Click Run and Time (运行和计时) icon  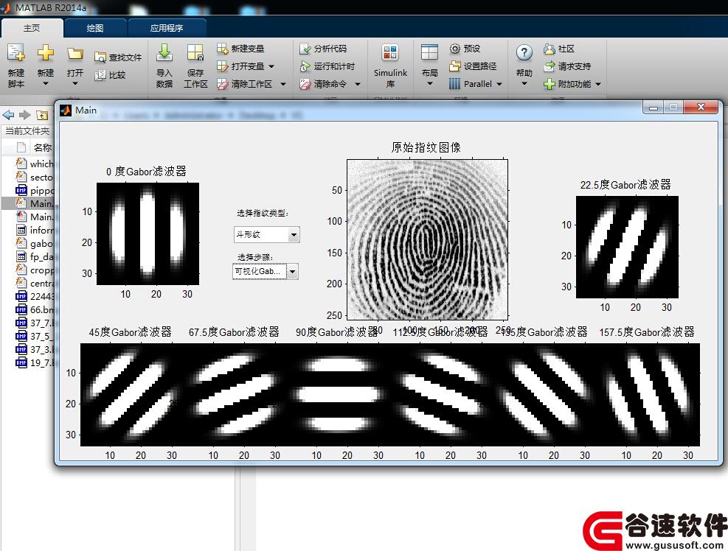305,66
